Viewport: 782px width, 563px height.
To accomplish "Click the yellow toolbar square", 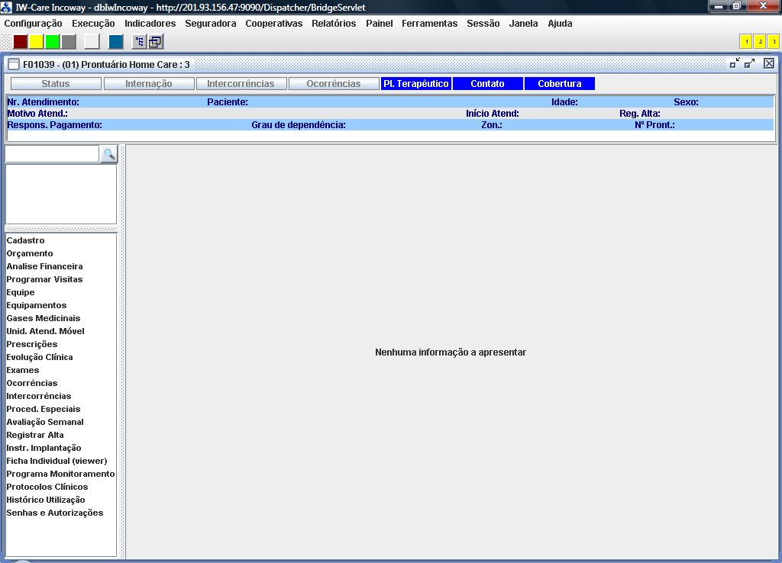I will pyautogui.click(x=36, y=42).
